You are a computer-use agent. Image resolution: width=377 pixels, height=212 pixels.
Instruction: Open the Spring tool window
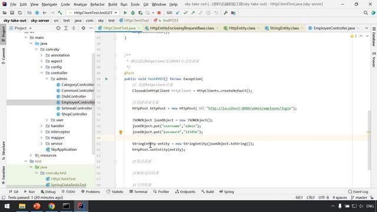[x=226, y=191]
